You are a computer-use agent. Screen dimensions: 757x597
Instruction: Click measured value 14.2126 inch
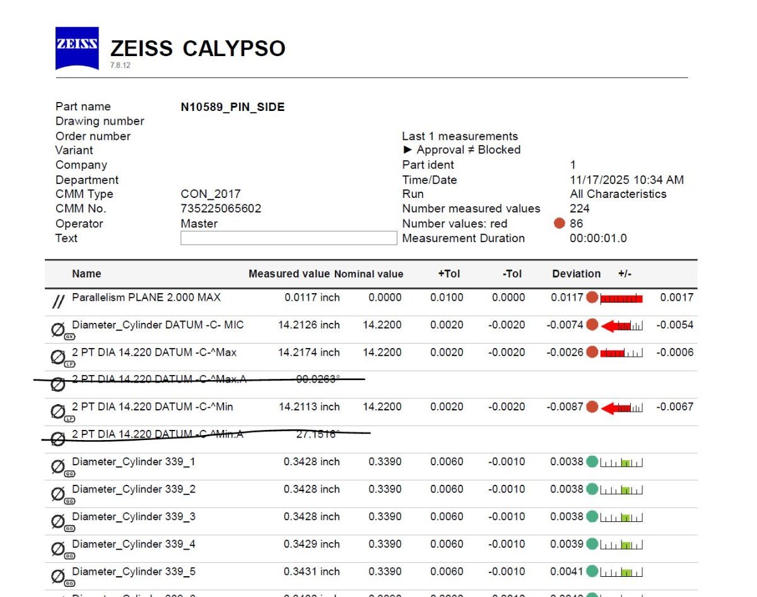309,325
